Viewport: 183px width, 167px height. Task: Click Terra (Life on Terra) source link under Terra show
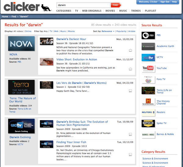(20, 110)
